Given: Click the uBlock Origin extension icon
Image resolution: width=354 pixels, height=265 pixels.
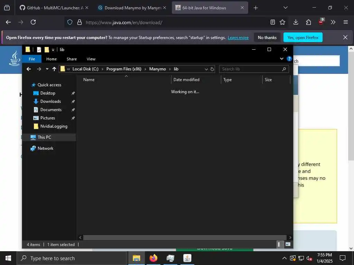Looking at the screenshot, I should [321, 22].
